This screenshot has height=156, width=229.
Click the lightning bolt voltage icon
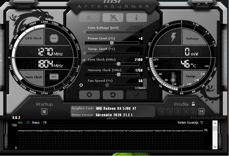[x=173, y=37]
